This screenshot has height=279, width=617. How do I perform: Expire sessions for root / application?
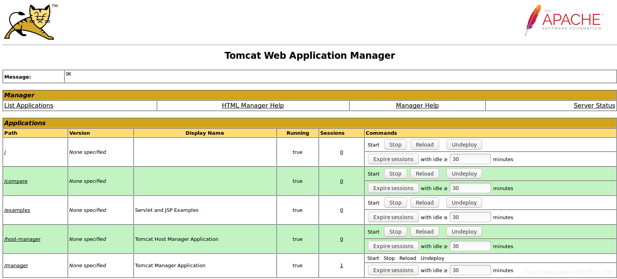[x=393, y=159]
